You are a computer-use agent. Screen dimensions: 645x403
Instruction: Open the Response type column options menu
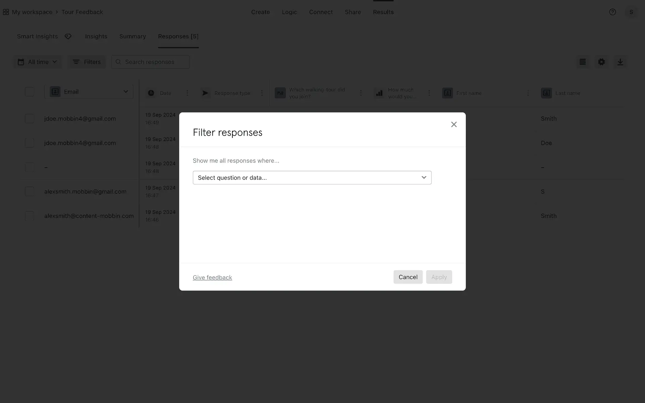[262, 93]
